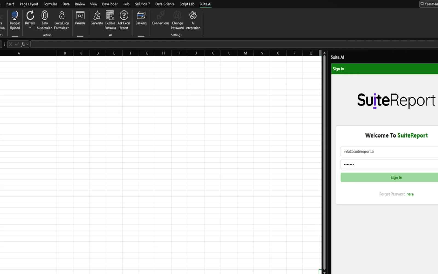The image size is (438, 274).
Task: Open the Explain Formula tool
Action: [x=110, y=20]
